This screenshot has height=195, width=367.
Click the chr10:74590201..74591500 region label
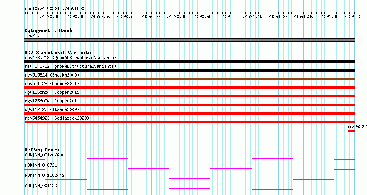(54, 9)
